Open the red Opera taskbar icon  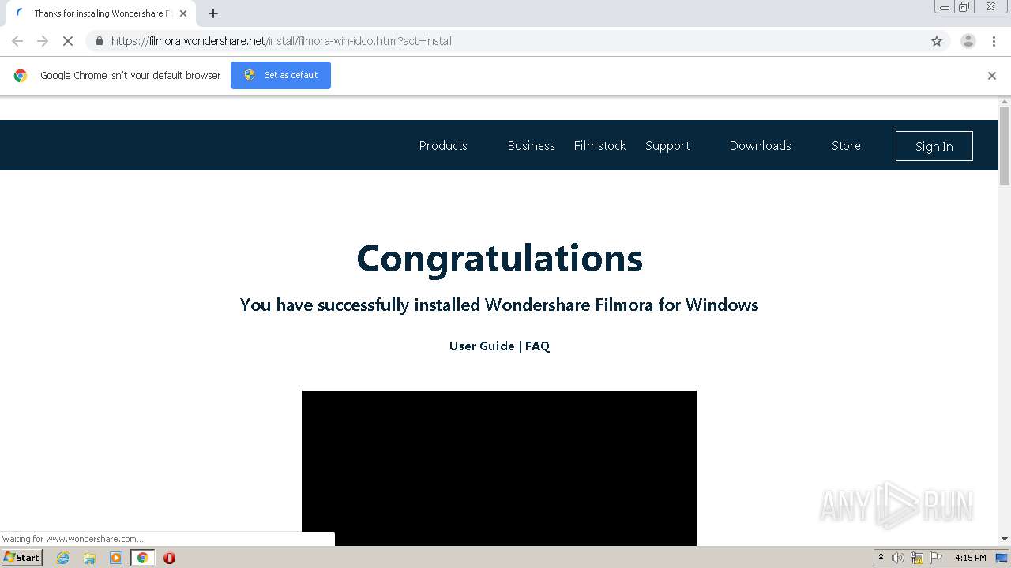pyautogui.click(x=169, y=558)
